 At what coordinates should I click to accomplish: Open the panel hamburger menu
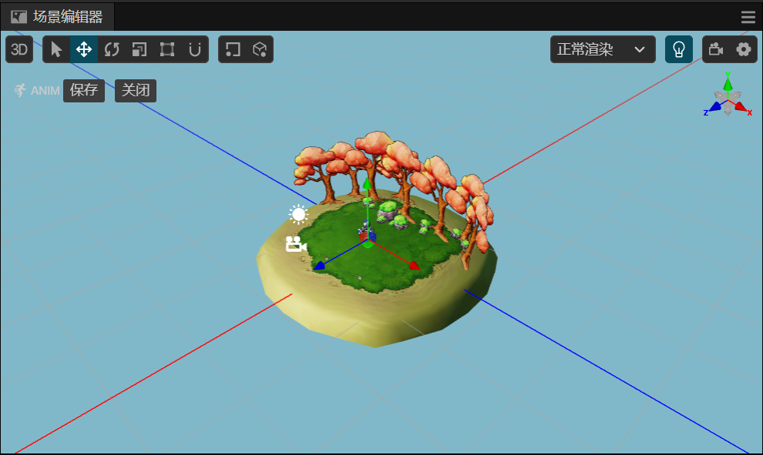tap(748, 17)
